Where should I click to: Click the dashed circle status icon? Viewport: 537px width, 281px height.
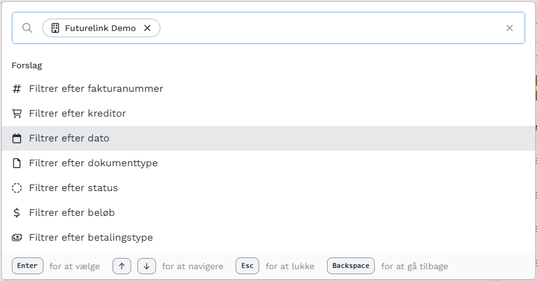coord(17,188)
